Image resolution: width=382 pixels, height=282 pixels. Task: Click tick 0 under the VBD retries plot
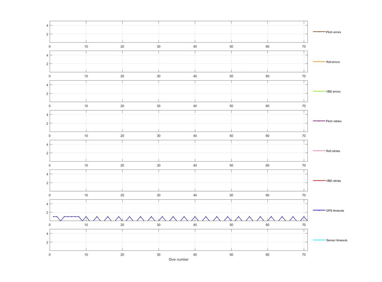50,195
